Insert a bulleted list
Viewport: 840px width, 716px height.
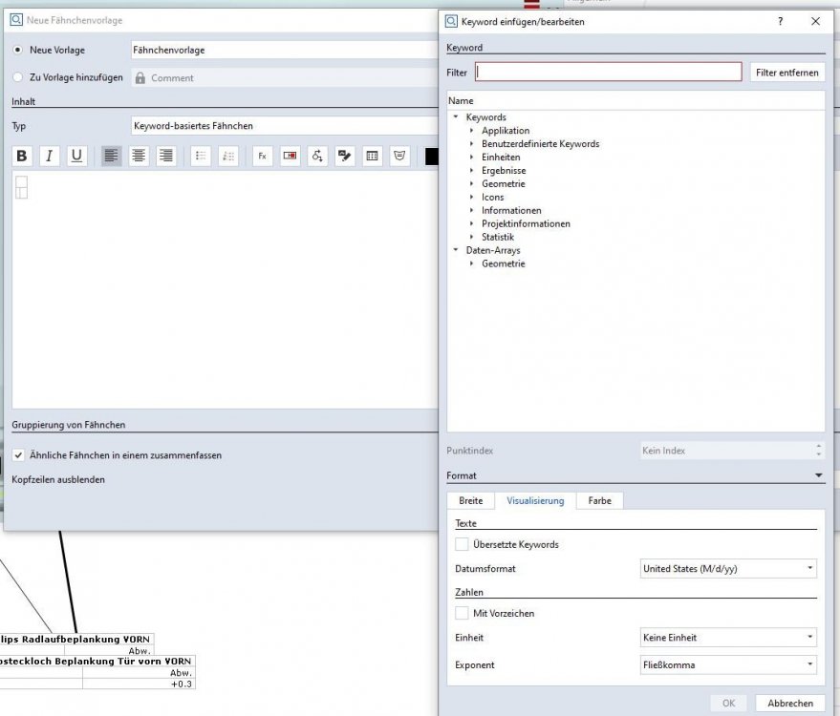tap(201, 157)
